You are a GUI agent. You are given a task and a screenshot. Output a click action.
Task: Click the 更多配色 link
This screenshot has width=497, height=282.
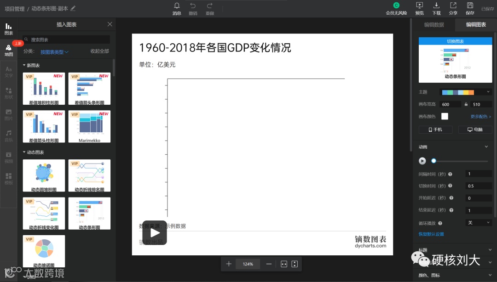(480, 117)
